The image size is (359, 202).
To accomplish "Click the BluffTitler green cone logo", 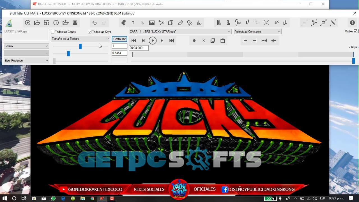I will click(9, 23).
